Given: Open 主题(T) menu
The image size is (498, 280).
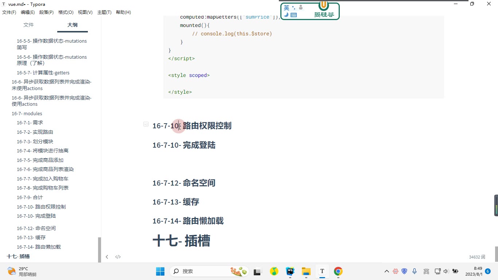Looking at the screenshot, I should click(x=104, y=12).
